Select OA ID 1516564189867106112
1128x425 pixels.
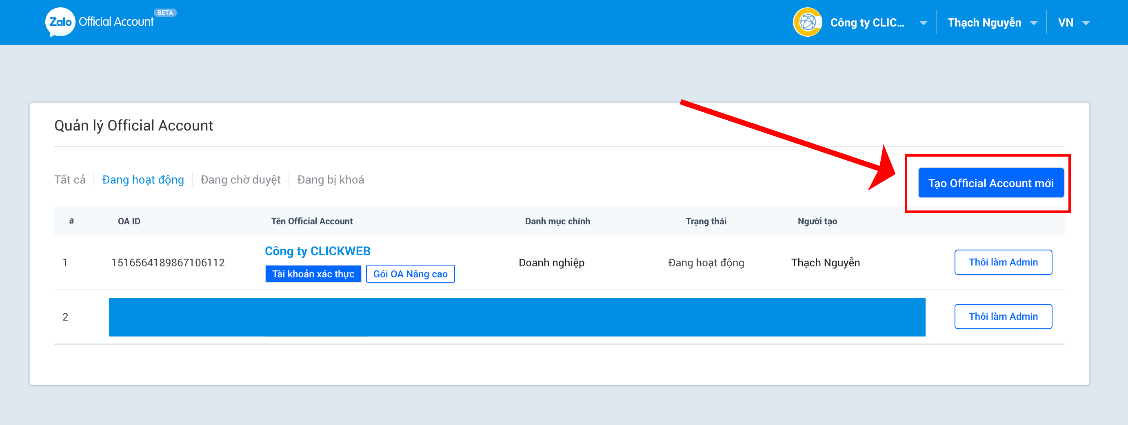click(x=168, y=263)
